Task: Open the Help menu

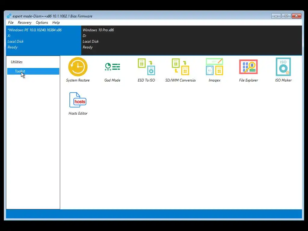Action: pyautogui.click(x=56, y=23)
